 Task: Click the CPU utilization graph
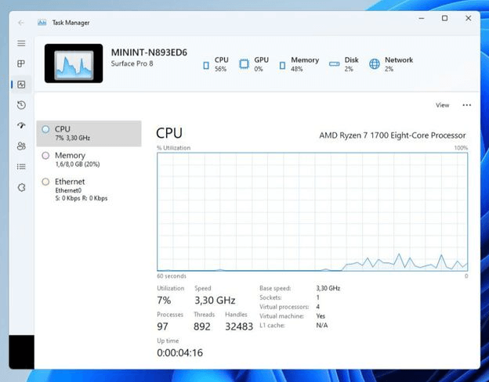point(312,211)
